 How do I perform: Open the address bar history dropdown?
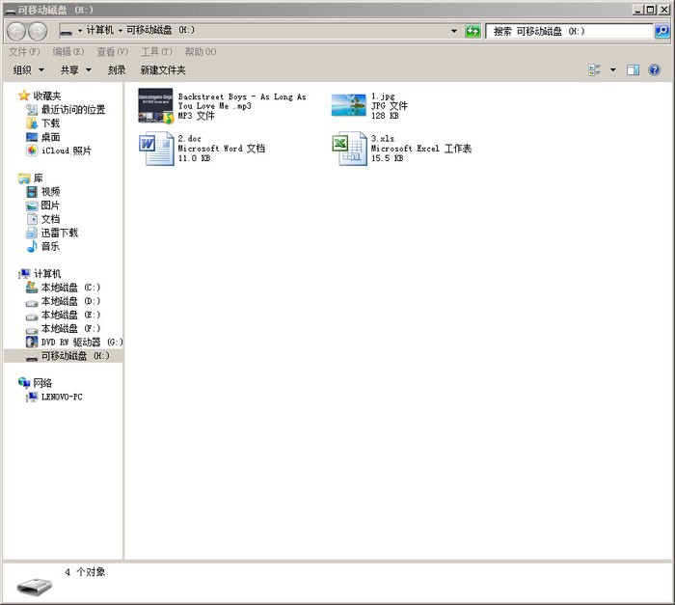coord(454,31)
